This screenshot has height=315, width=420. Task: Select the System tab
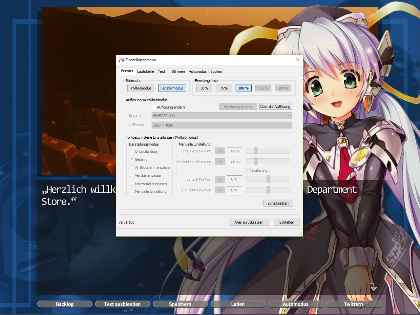(216, 71)
